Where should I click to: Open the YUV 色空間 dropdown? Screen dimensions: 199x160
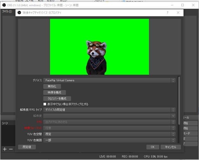tap(109, 134)
